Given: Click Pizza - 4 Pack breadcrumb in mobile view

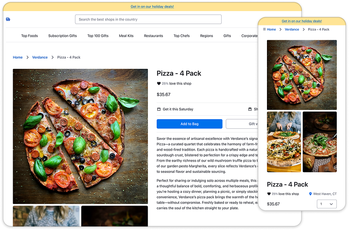Looking at the screenshot, I should [x=319, y=29].
